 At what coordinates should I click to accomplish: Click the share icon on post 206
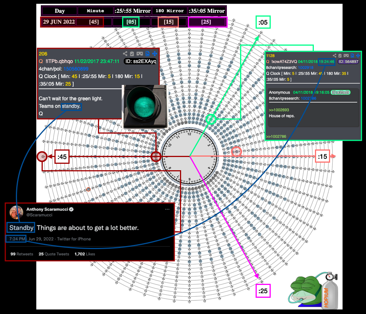pyautogui.click(x=125, y=54)
